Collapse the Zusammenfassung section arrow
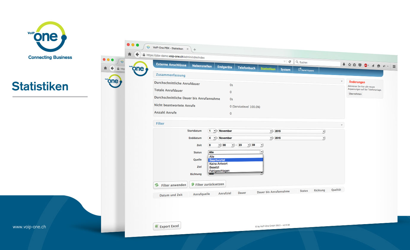410x250 pixels. [x=342, y=81]
